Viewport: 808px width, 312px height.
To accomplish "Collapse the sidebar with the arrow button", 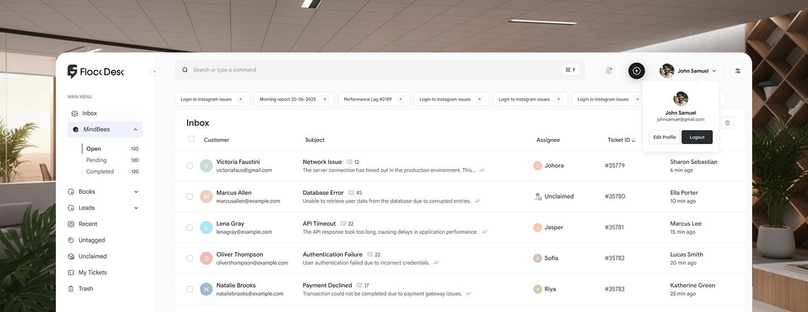I will coord(155,71).
